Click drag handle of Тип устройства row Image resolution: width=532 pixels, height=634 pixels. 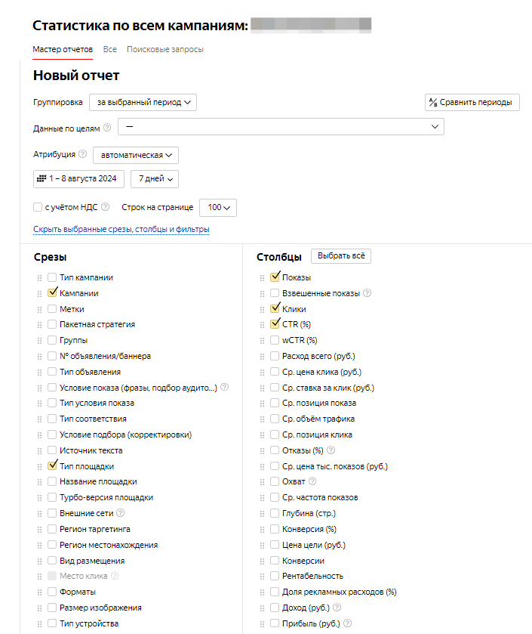39,624
